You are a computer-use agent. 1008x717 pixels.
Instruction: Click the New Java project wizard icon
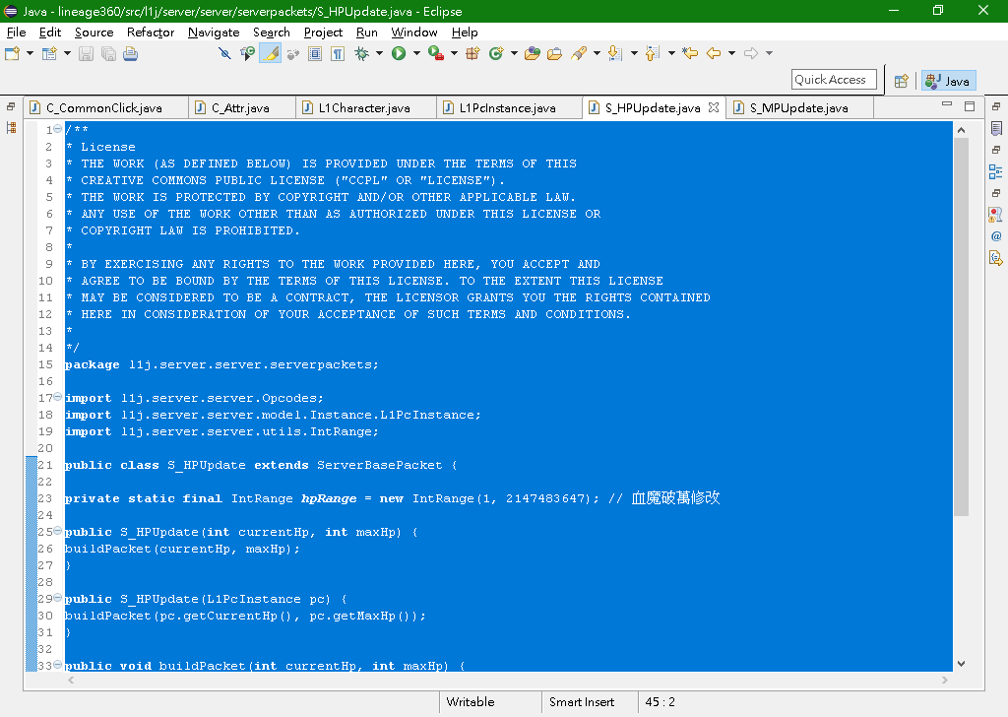coord(49,54)
